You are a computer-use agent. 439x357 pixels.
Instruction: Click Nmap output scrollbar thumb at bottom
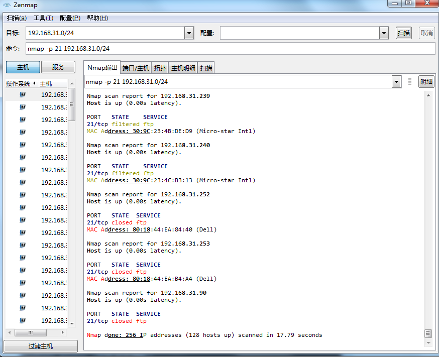(x=428, y=333)
